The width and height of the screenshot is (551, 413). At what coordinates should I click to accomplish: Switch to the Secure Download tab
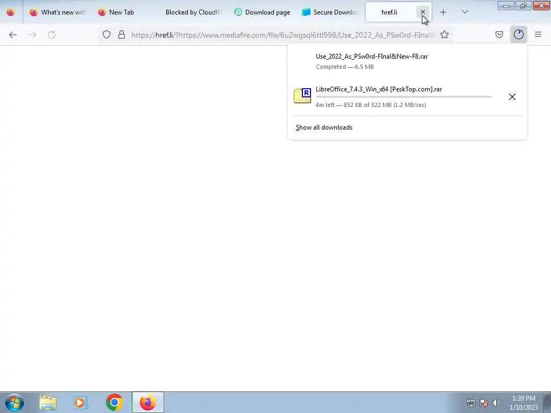pyautogui.click(x=330, y=12)
